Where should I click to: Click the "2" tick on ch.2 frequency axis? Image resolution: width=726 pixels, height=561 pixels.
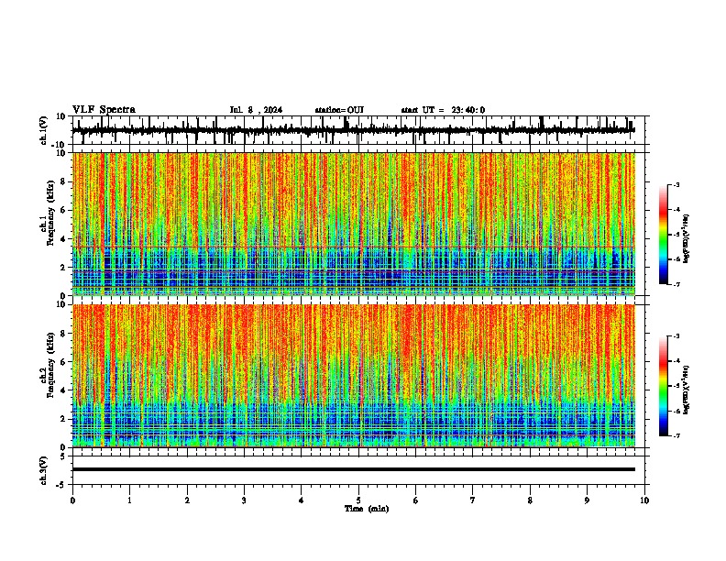click(x=64, y=419)
